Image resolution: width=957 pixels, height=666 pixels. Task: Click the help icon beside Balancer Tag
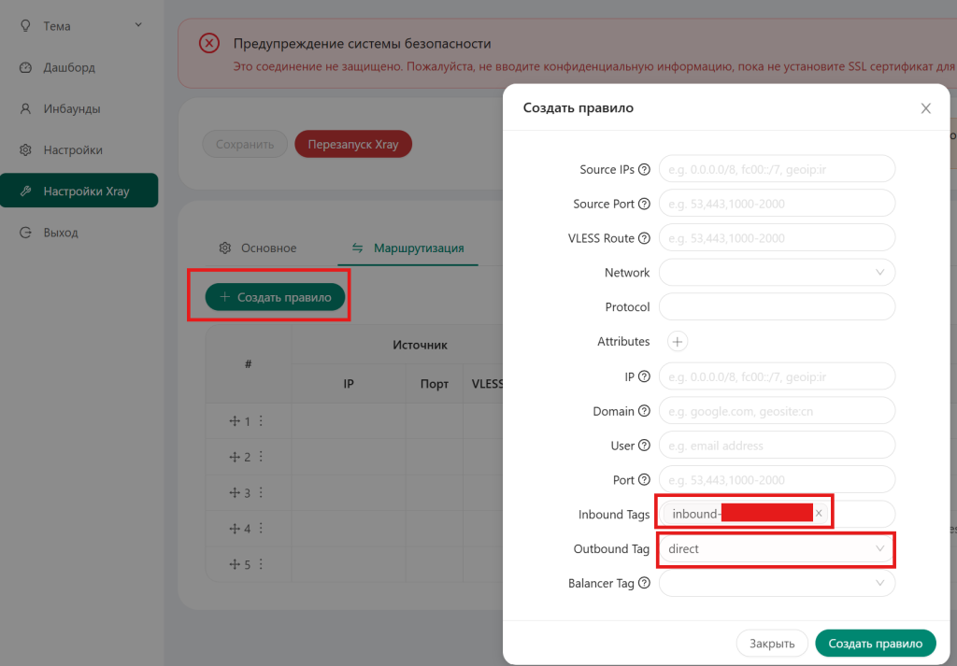pos(644,584)
